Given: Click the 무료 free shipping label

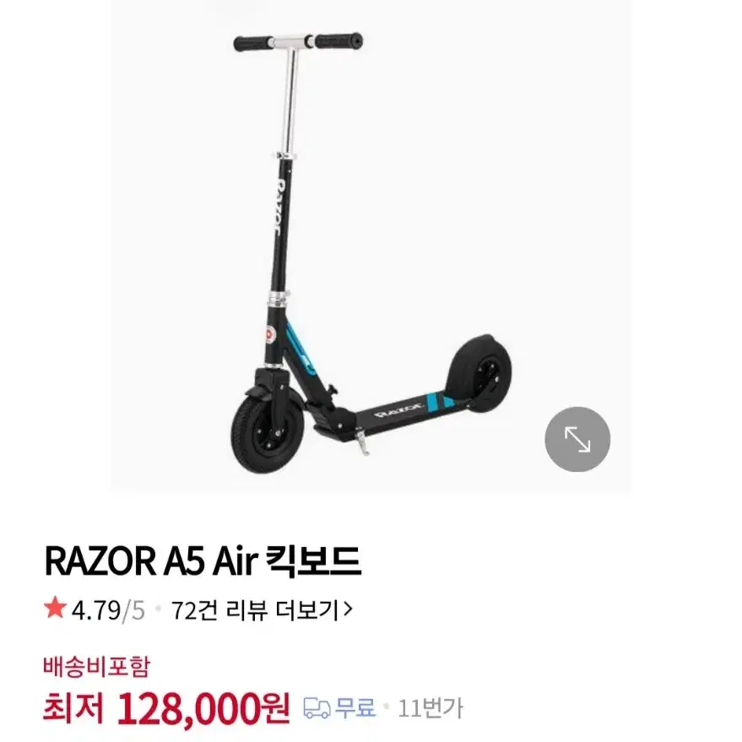Looking at the screenshot, I should tap(355, 708).
